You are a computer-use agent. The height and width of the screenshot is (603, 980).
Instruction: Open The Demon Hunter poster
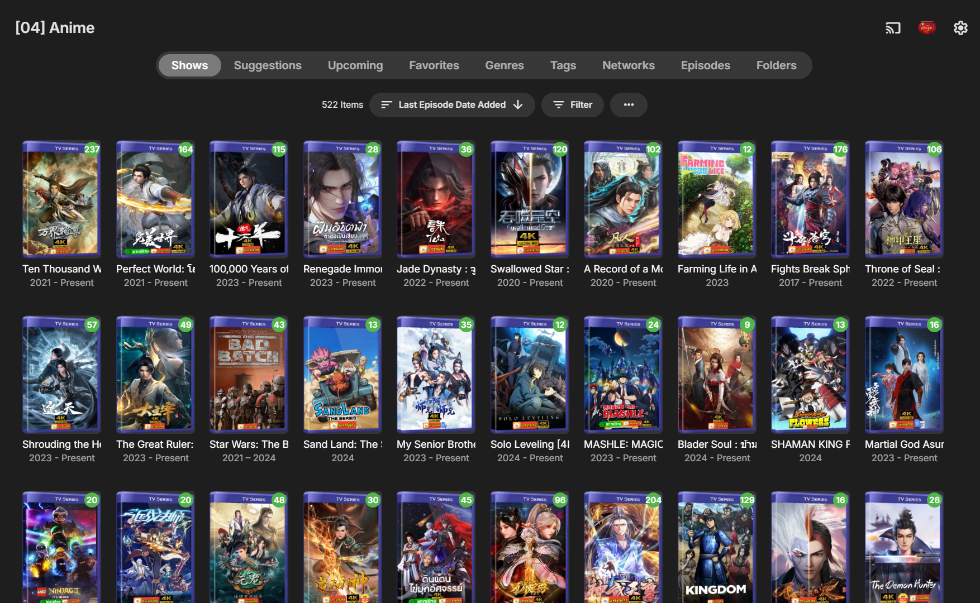point(904,547)
